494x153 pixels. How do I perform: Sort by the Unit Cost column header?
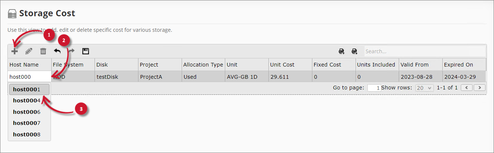tap(290, 65)
